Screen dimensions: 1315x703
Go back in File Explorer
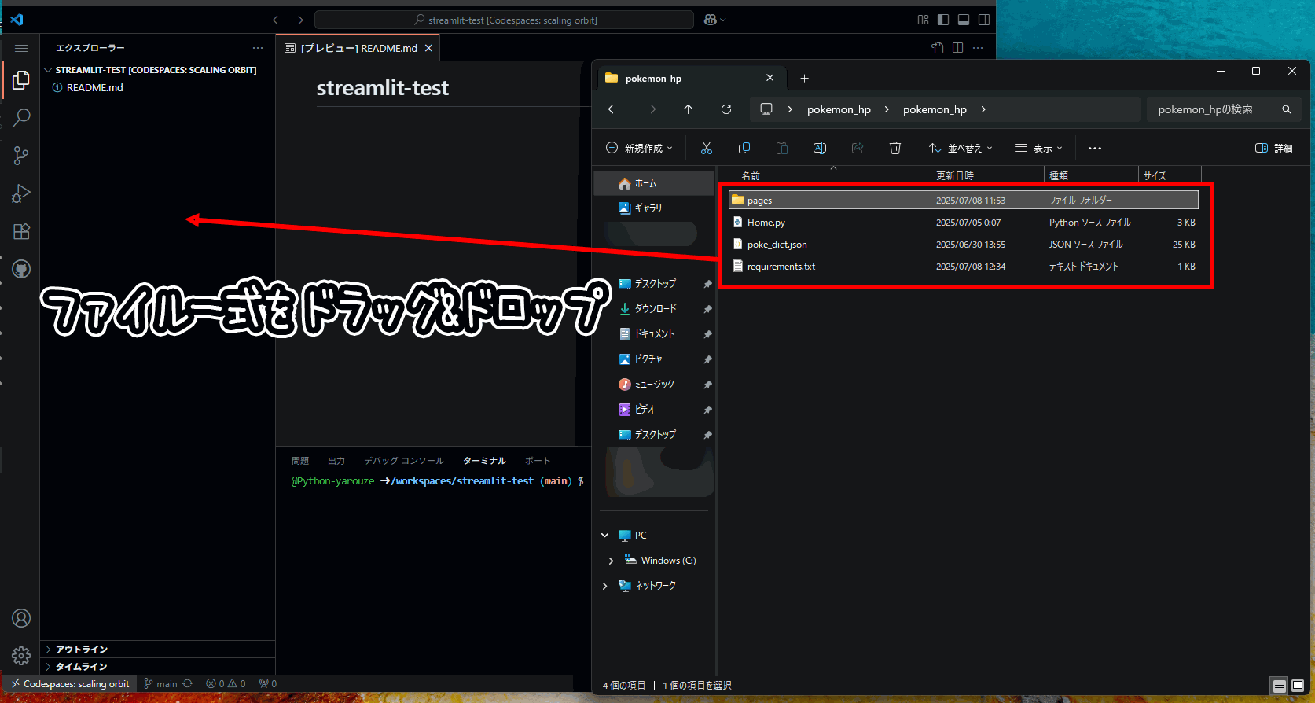tap(613, 109)
